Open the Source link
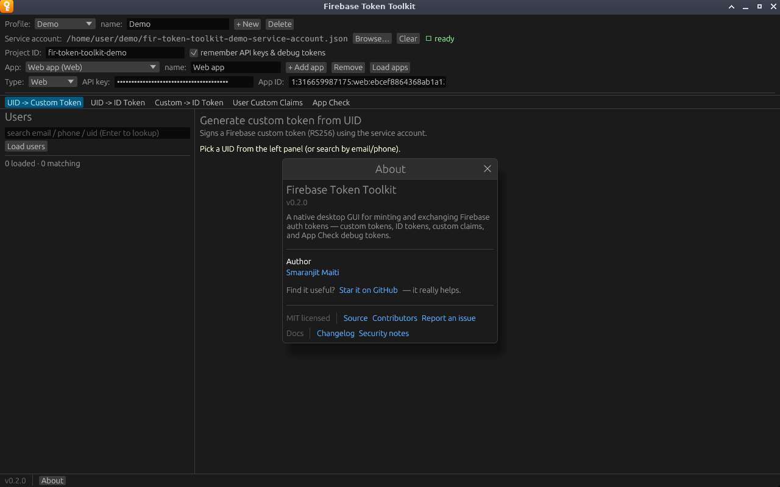Image resolution: width=780 pixels, height=487 pixels. (355, 318)
